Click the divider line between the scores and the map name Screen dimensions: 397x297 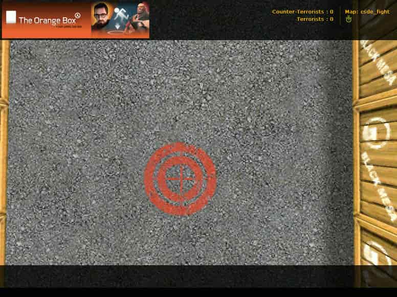[x=340, y=16]
